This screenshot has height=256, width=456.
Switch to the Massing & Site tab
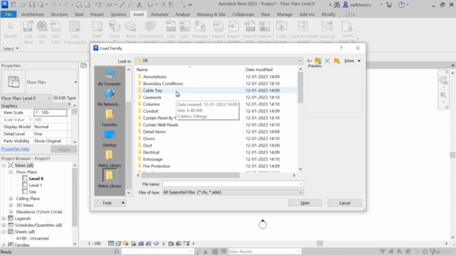tap(211, 14)
